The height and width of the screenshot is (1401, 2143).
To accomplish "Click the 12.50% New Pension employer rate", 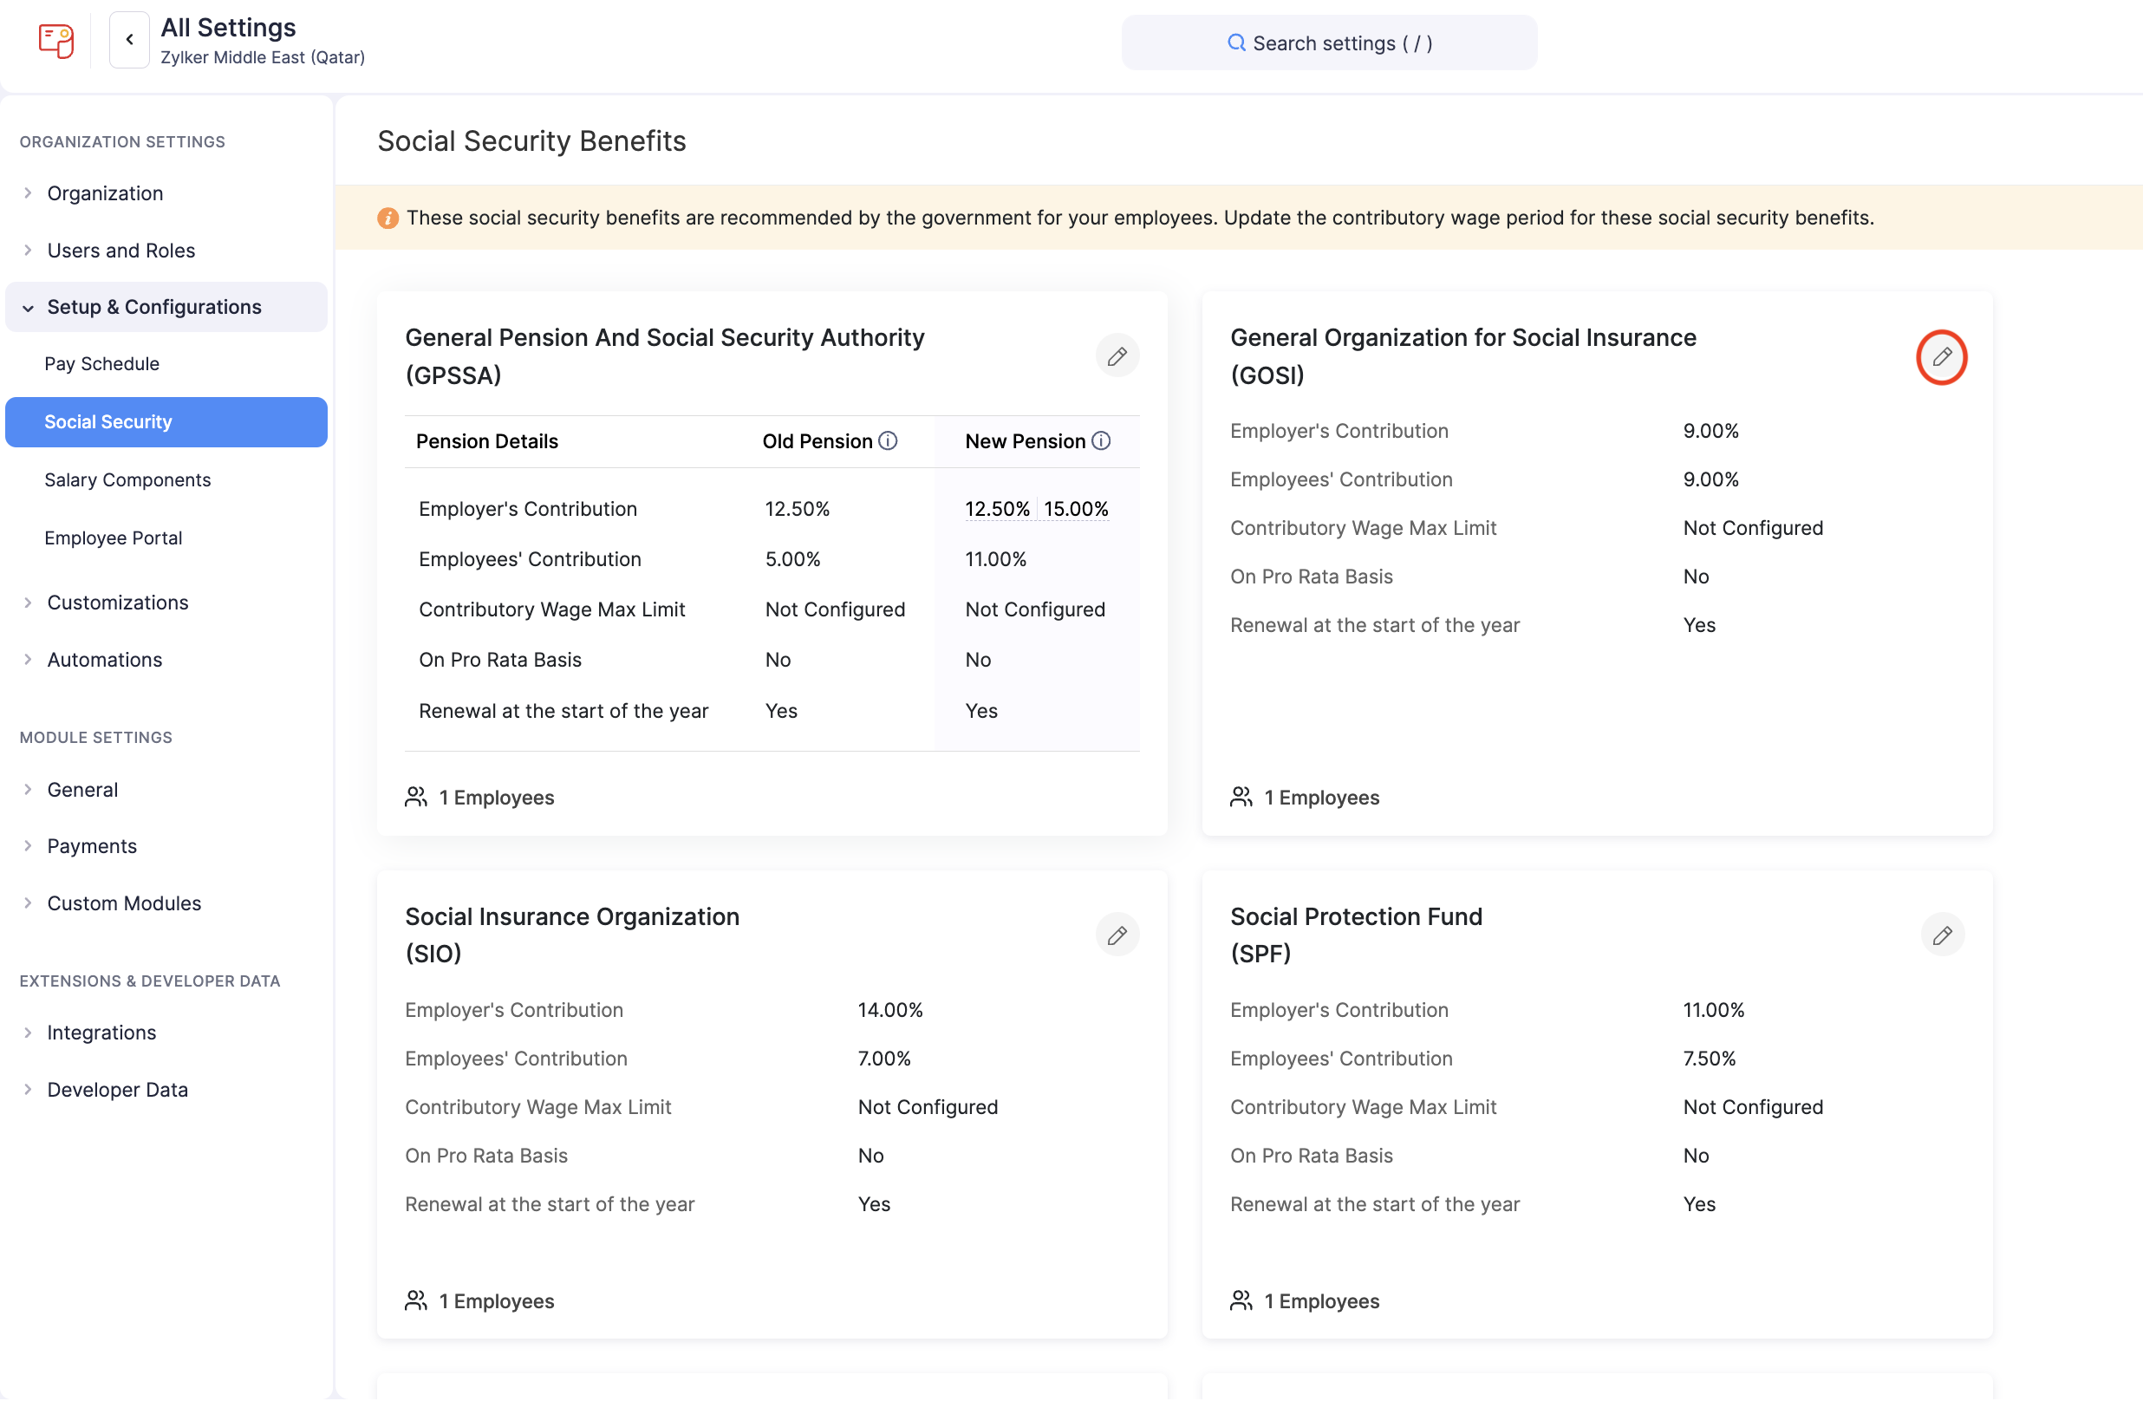I will tap(997, 509).
